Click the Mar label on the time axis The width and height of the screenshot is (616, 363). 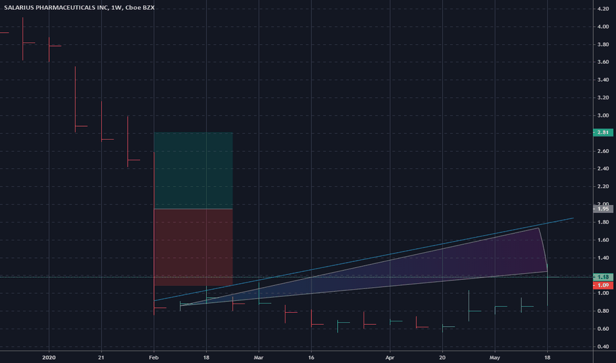(x=258, y=358)
